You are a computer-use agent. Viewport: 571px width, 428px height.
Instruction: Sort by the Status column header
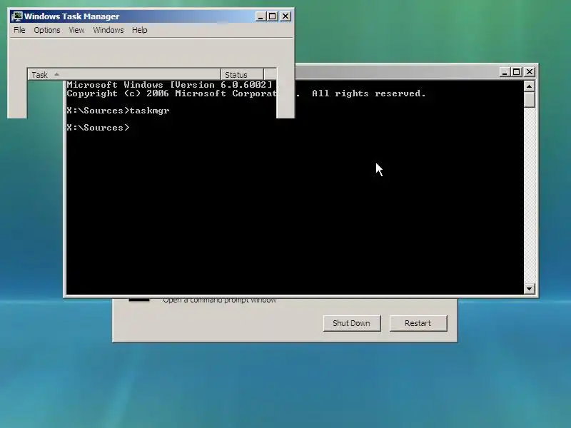(x=242, y=75)
